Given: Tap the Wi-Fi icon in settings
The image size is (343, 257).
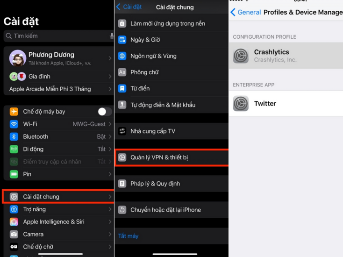Looking at the screenshot, I should (x=14, y=124).
